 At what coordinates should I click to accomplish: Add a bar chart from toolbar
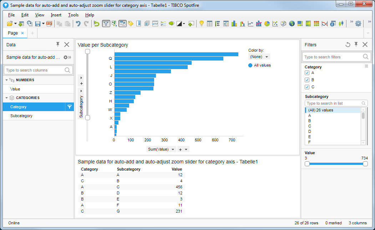point(234,24)
